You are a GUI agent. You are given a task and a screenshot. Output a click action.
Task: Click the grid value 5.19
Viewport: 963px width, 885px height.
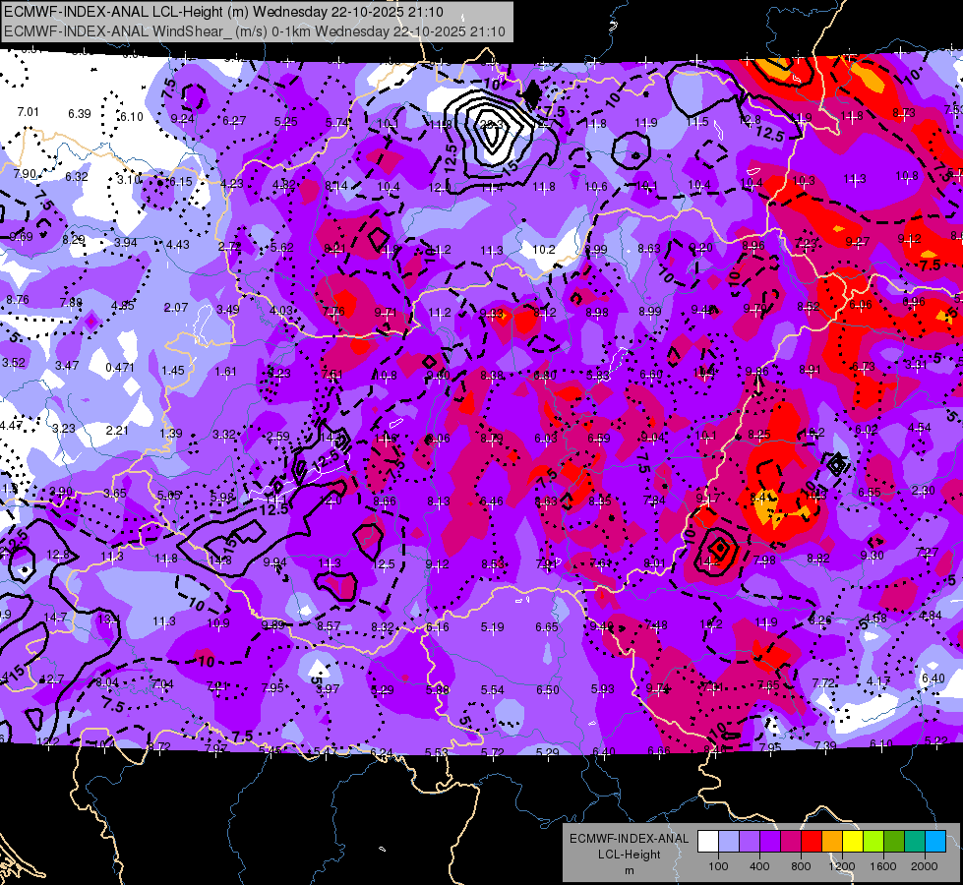pos(493,627)
